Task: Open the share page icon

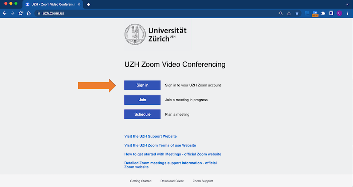Action: pos(289,13)
